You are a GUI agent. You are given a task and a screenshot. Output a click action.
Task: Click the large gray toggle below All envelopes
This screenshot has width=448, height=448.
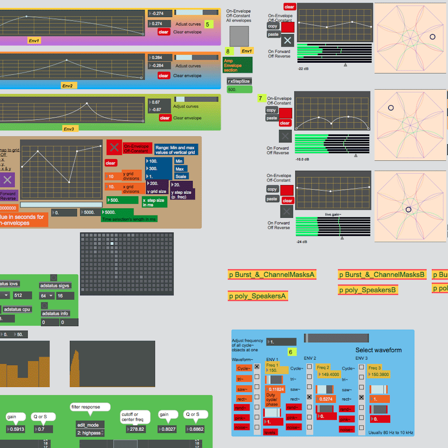pos(239,36)
